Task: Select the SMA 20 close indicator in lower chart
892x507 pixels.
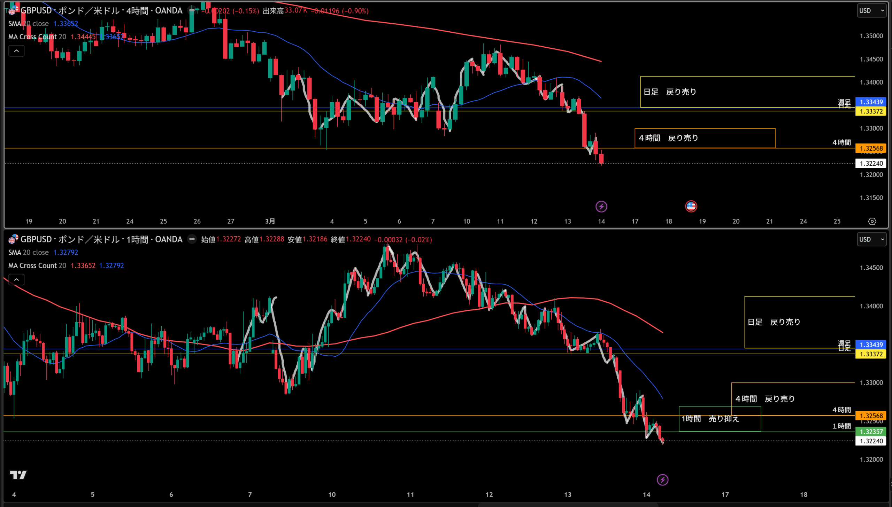Action: click(x=29, y=252)
